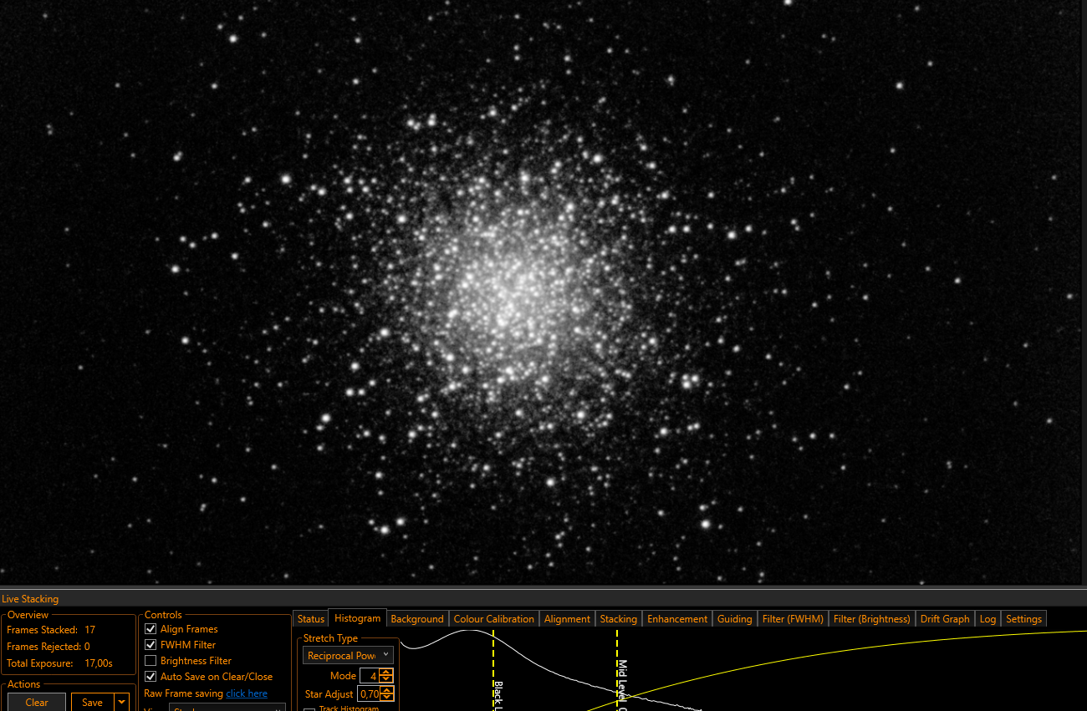Switch to the Status tab
The image size is (1087, 711).
pos(310,619)
